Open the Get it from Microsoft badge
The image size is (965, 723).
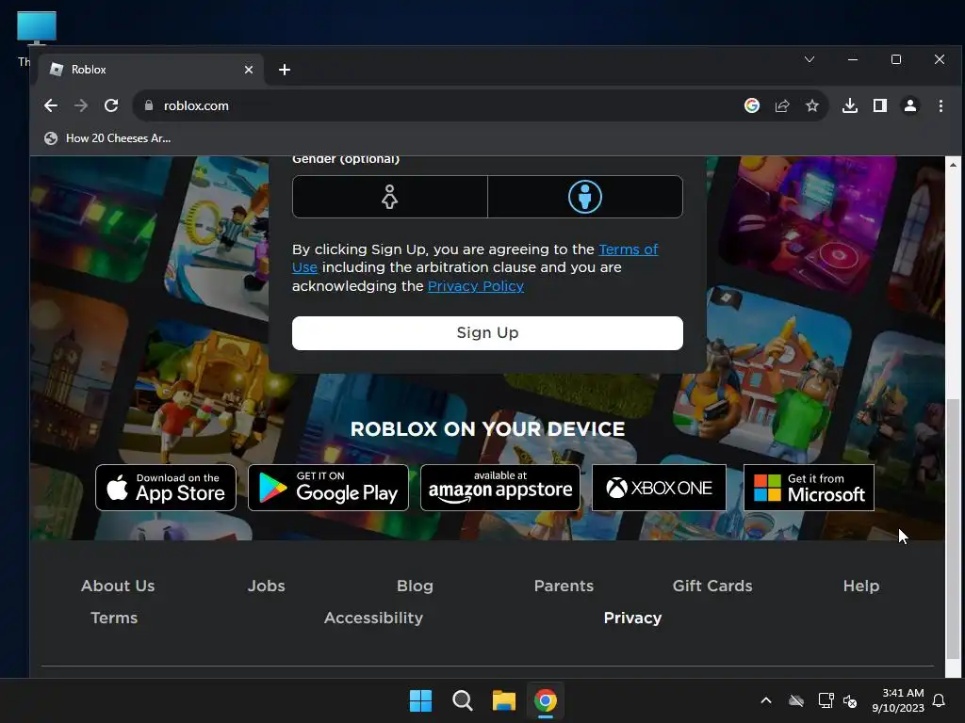[809, 488]
